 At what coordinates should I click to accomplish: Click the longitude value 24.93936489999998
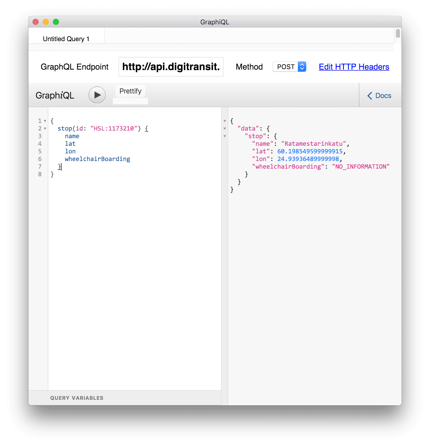(x=308, y=159)
